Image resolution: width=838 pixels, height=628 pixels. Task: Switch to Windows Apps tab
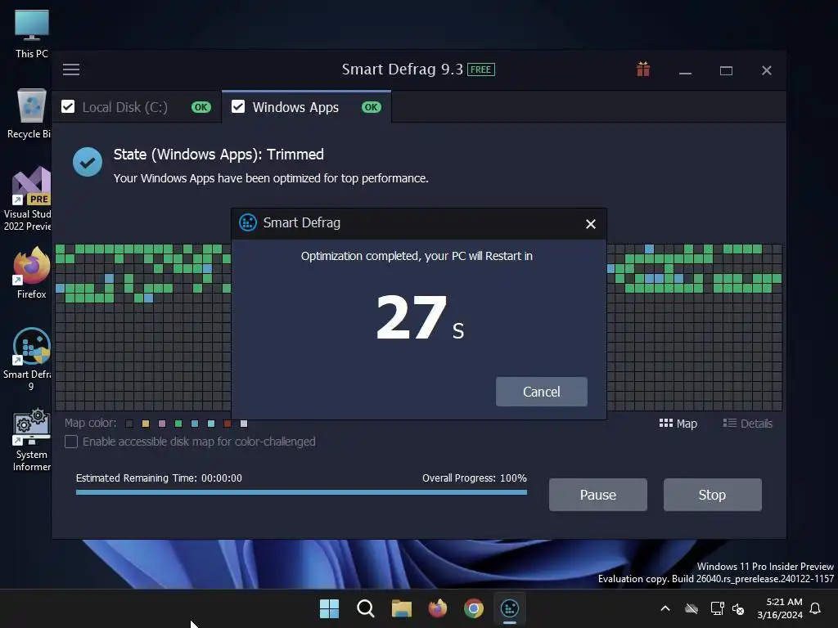pos(306,107)
